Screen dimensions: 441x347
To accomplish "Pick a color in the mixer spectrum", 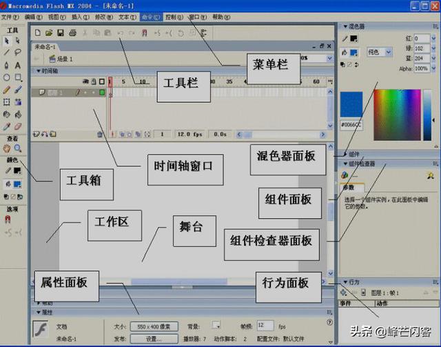I will (x=397, y=115).
